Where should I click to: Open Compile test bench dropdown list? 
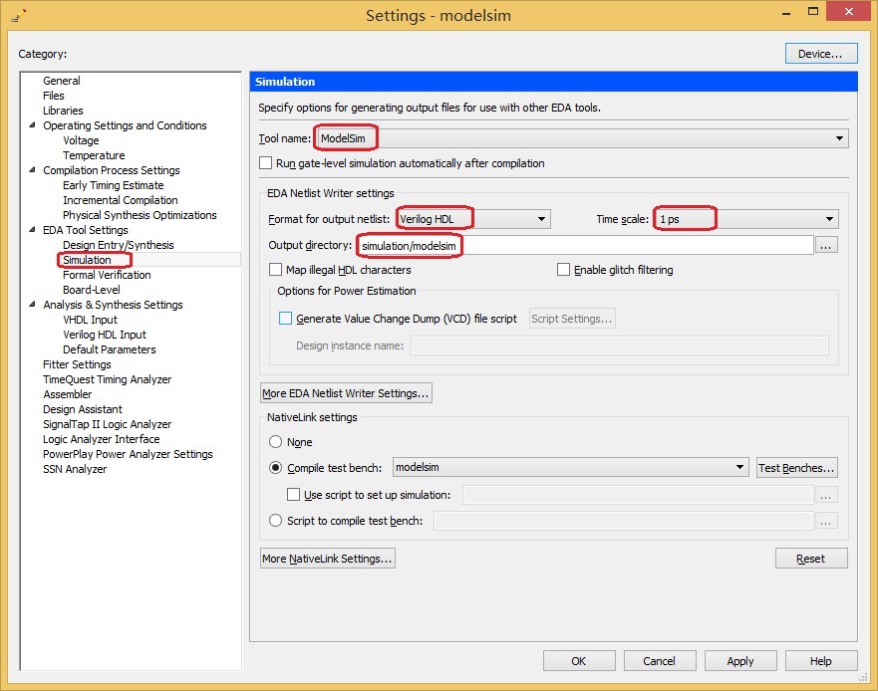coord(738,467)
